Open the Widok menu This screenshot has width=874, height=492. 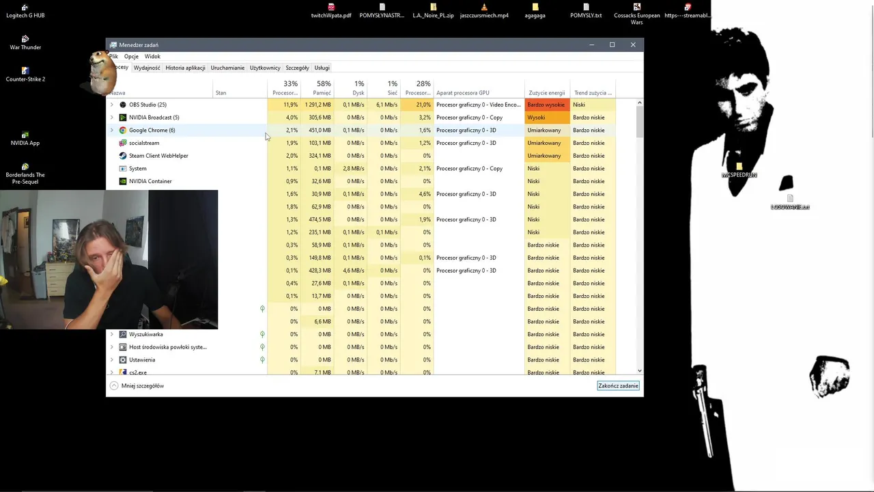[152, 57]
